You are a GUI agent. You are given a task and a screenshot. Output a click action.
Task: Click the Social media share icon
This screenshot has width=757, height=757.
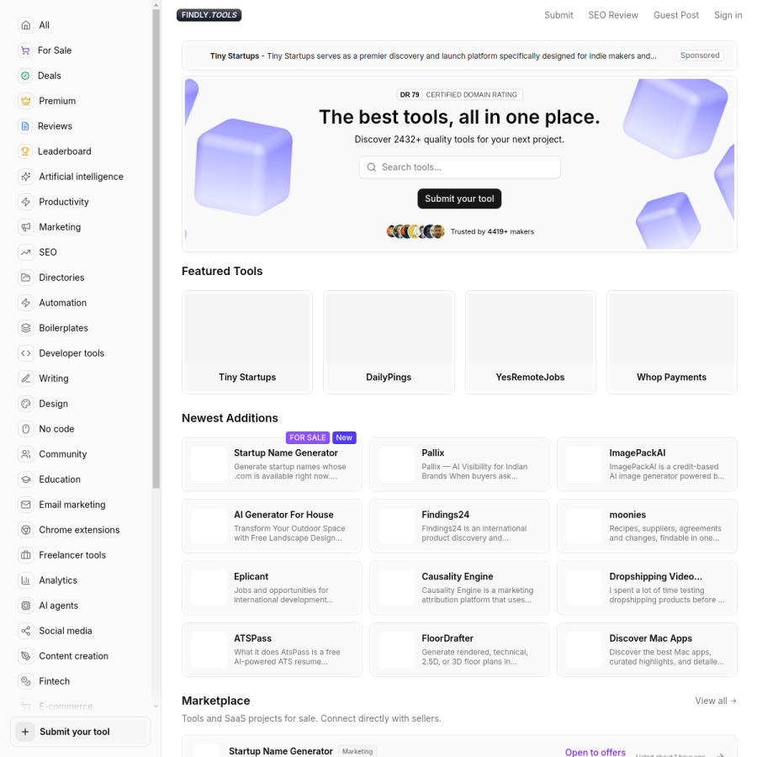26,631
